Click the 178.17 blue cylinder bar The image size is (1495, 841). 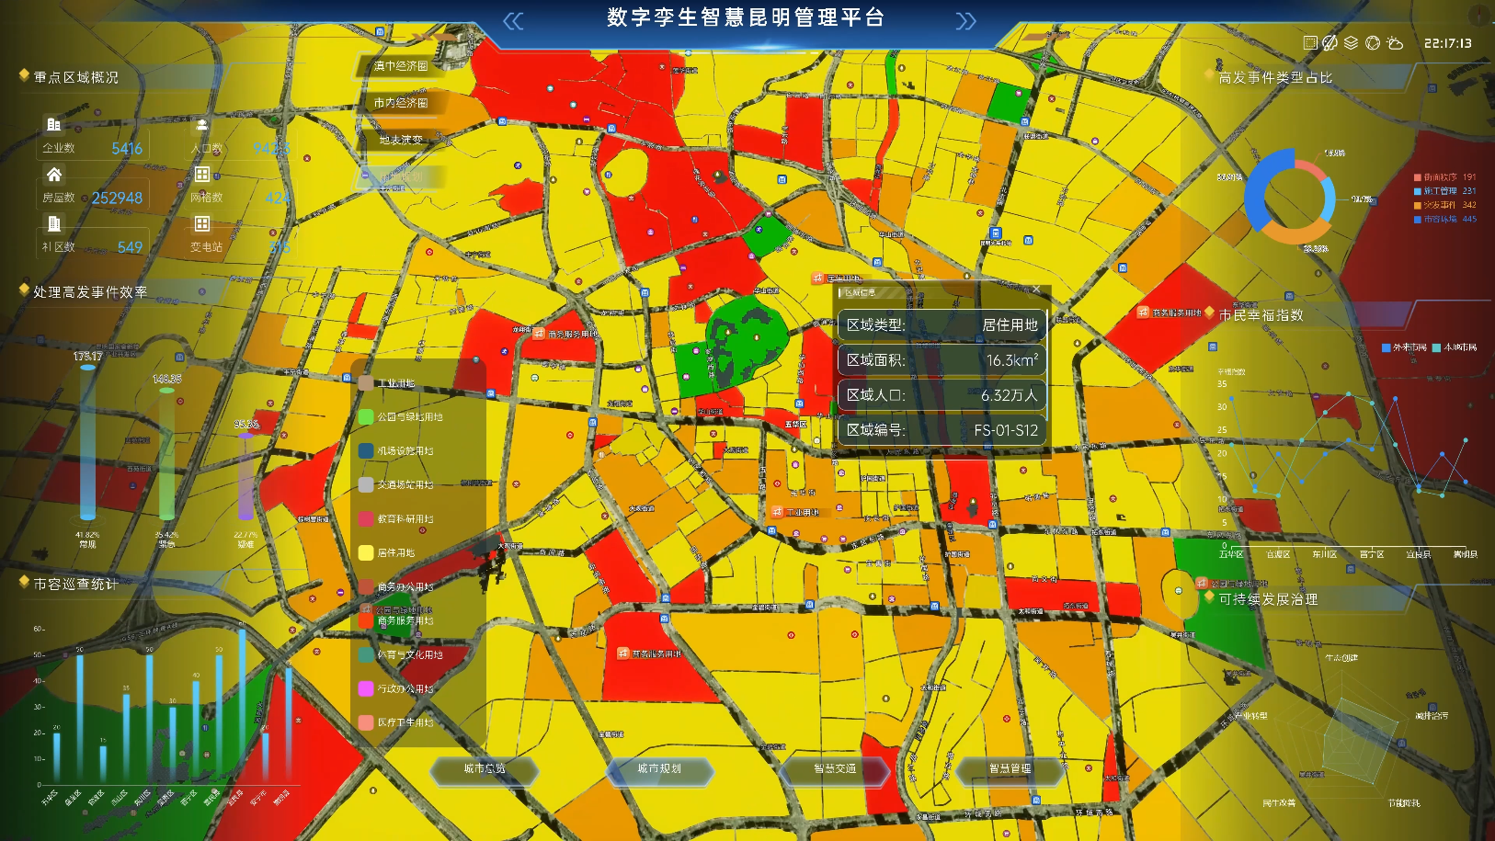click(87, 442)
